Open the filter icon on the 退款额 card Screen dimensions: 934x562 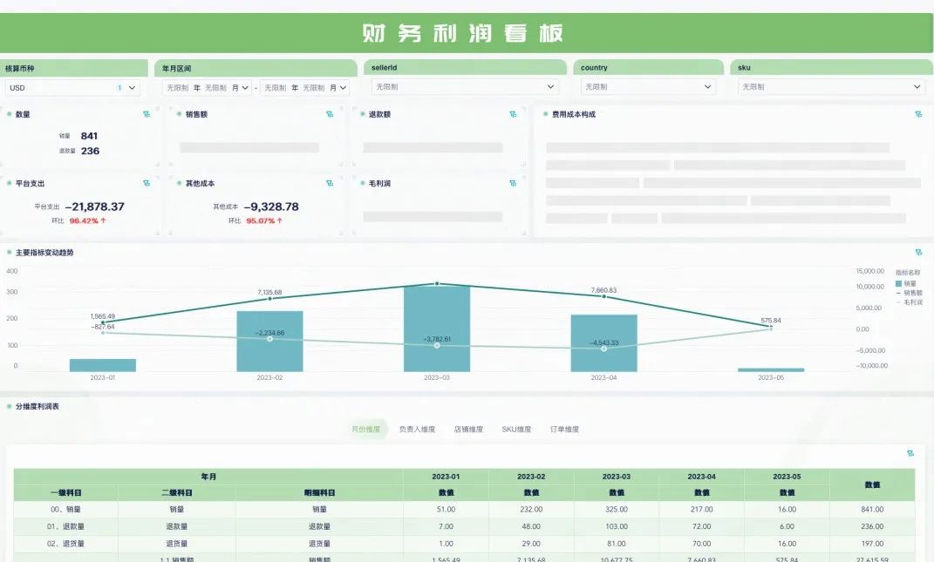513,114
